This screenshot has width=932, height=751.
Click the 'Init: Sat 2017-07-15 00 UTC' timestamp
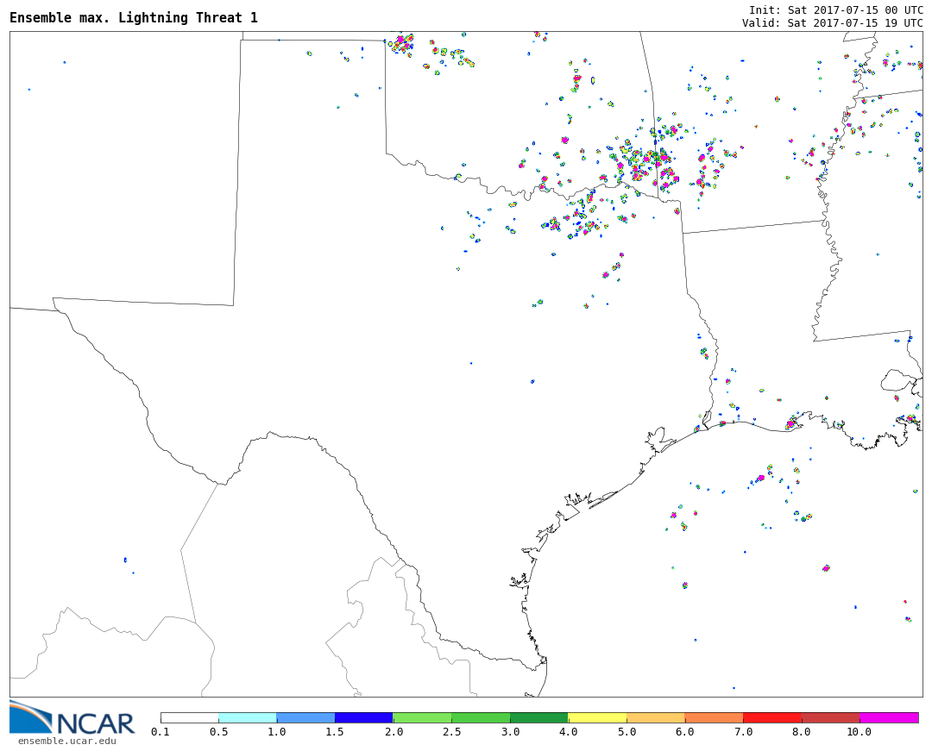coord(835,10)
